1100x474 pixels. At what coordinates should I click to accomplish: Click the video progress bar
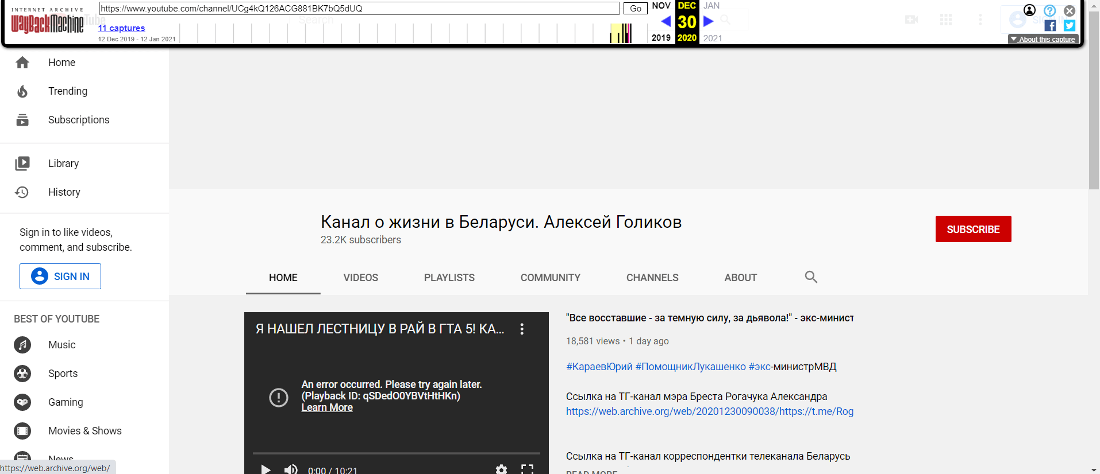396,453
